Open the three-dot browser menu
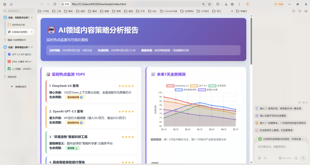 click(x=239, y=4)
